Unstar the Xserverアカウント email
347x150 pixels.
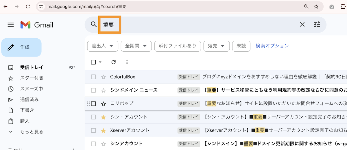[x=104, y=131]
